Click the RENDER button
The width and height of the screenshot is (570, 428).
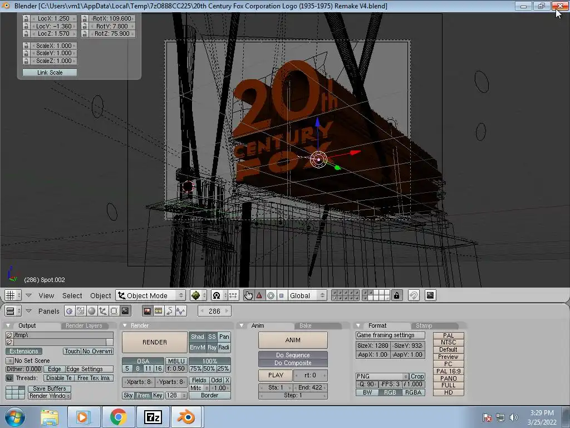click(155, 342)
